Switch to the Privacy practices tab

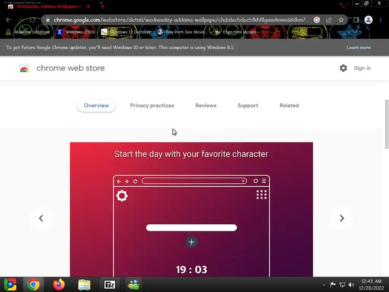(x=152, y=106)
